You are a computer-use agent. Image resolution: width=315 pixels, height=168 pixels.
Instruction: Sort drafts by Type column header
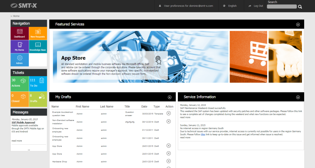(x=157, y=107)
